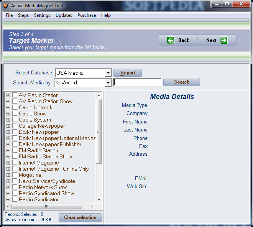Viewport: 253px width, 227px height.
Task: Check the Daily Newspaper checkbox
Action: (15, 132)
